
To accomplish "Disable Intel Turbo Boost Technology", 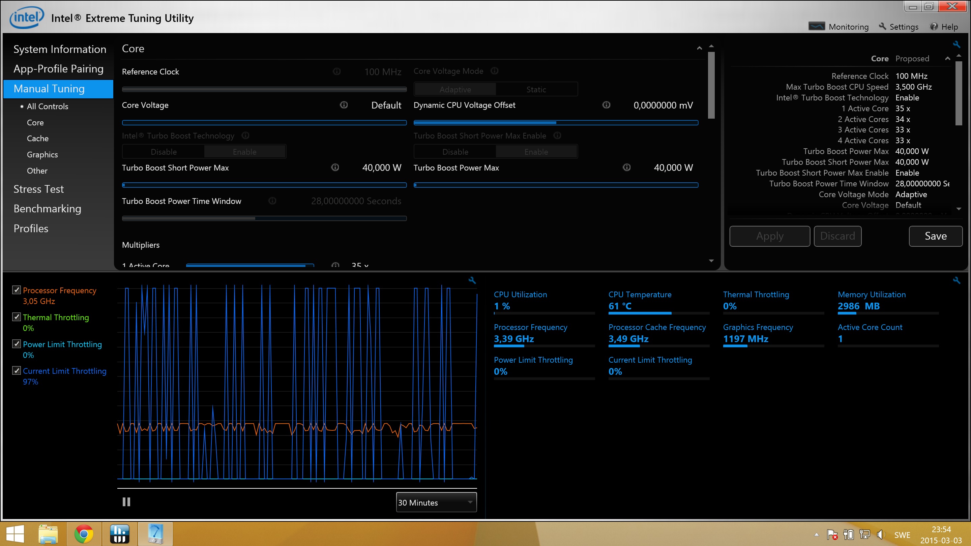I will (x=164, y=152).
